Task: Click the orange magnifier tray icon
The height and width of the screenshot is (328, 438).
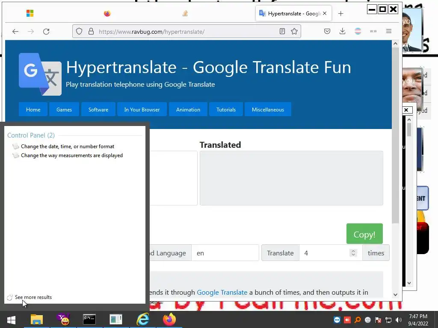Action: click(x=358, y=320)
